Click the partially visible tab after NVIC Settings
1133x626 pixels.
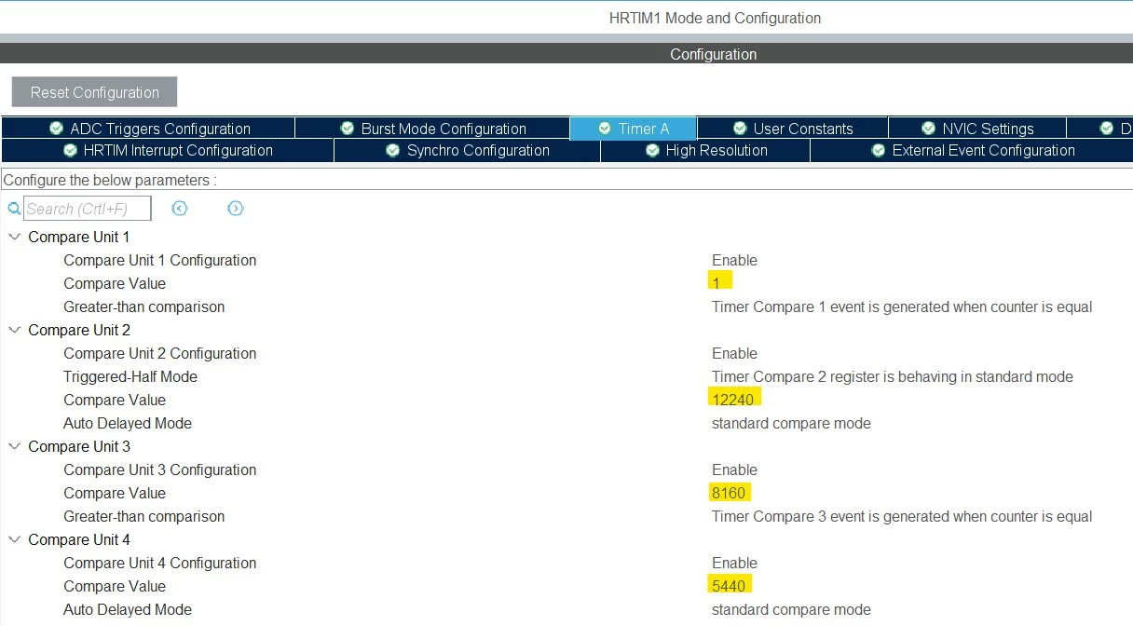pos(1100,129)
